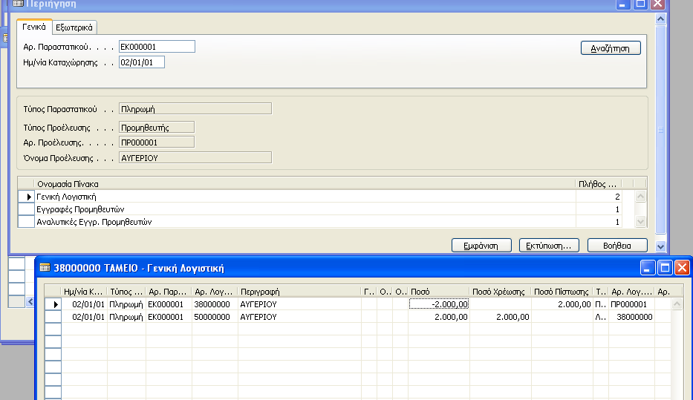Click the debit amount 2.000,00 in second row

[500, 317]
